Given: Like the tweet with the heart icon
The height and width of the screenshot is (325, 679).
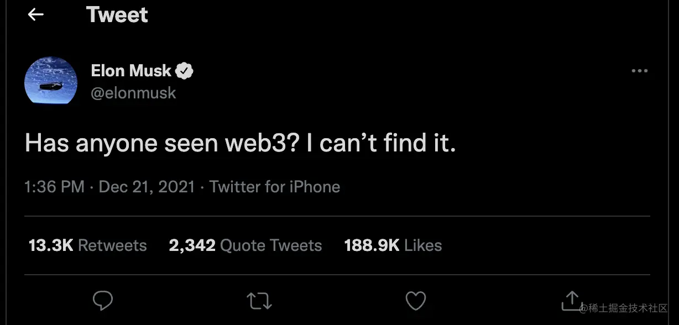Looking at the screenshot, I should pos(416,301).
